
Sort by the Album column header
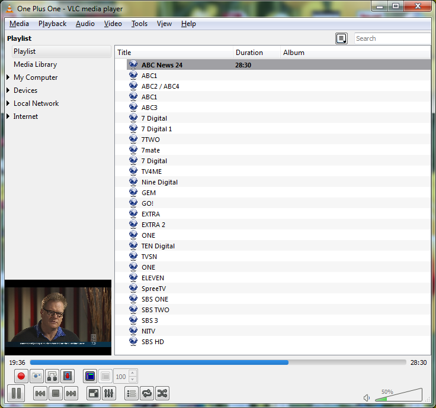(355, 53)
